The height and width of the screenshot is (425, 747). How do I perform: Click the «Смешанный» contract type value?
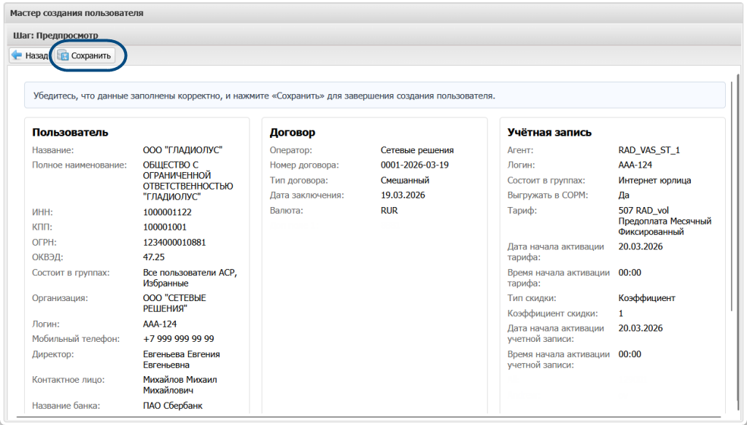coord(405,180)
